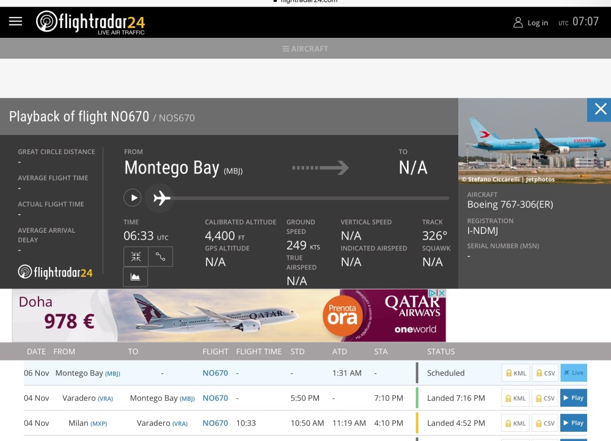Click the Live button for Montego Bay flight
Screen dimensions: 611x441
(574, 373)
